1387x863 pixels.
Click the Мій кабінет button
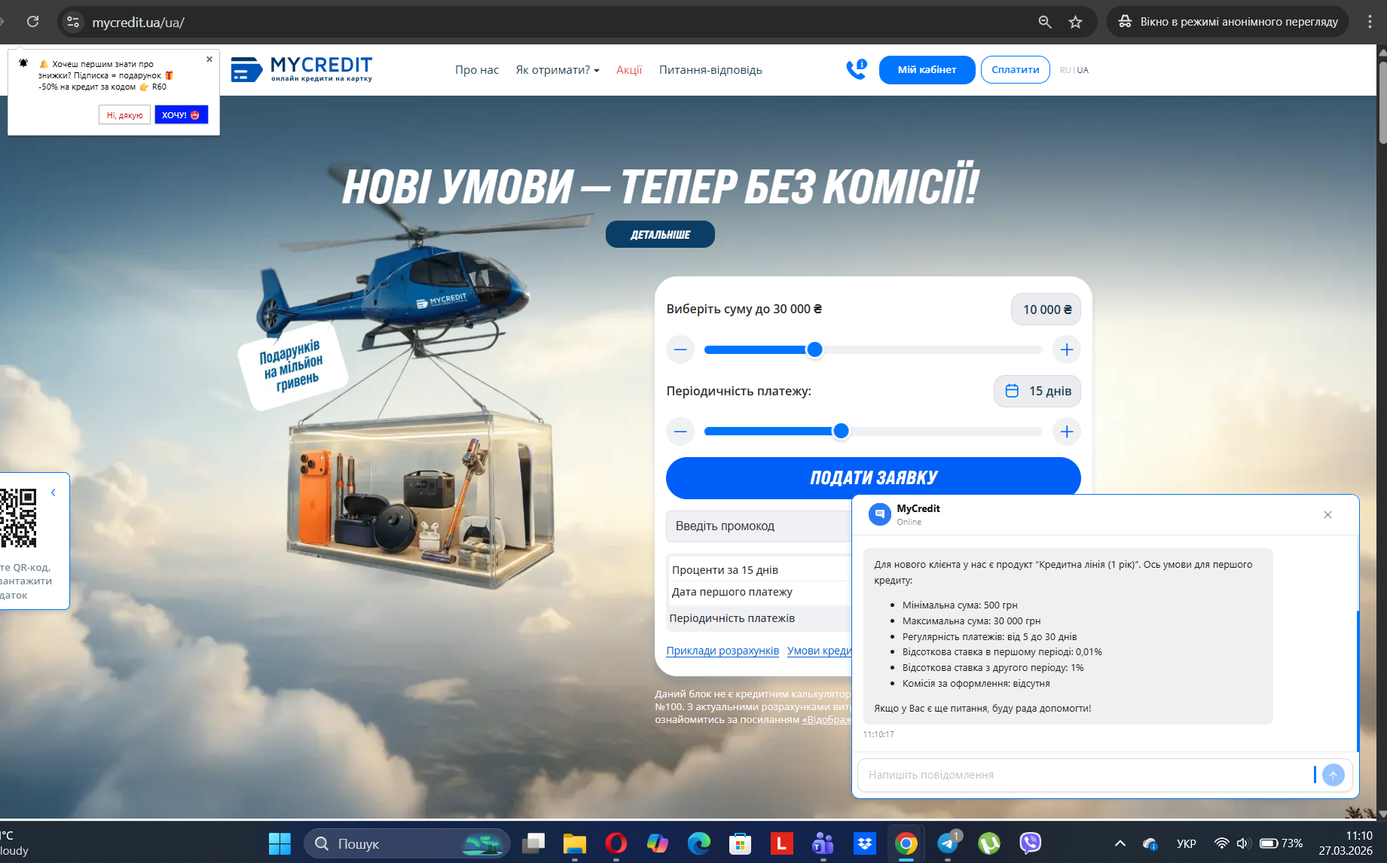(x=927, y=70)
